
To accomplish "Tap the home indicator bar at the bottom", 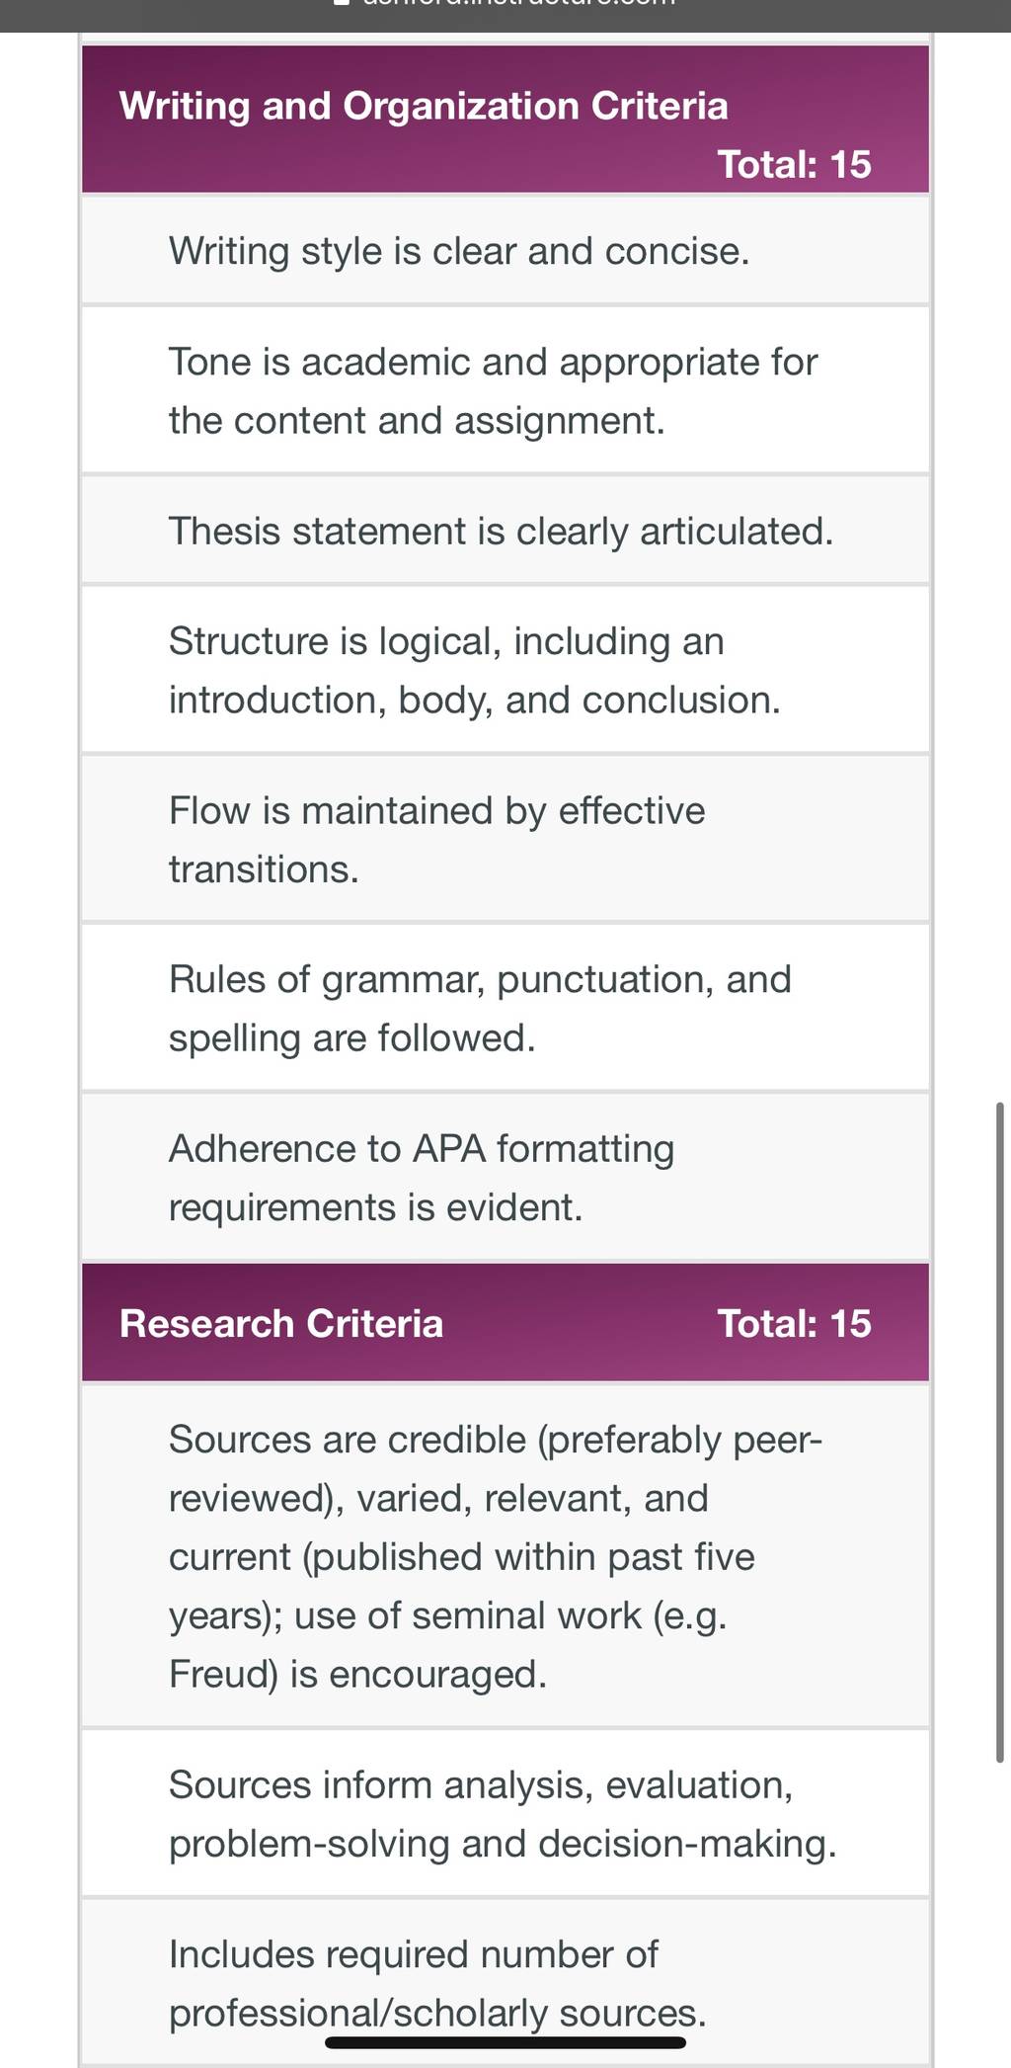I will [x=505, y=2043].
